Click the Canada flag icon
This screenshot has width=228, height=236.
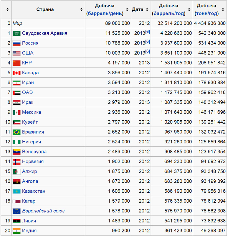[x=16, y=73]
